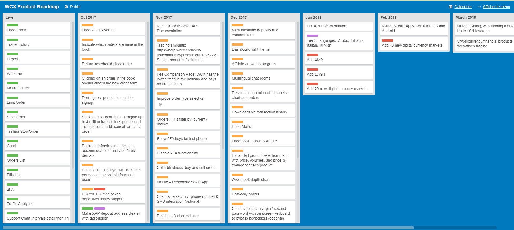Screen dimensions: 514x230
Task: Open the Withdraw card
Action: 37,72
